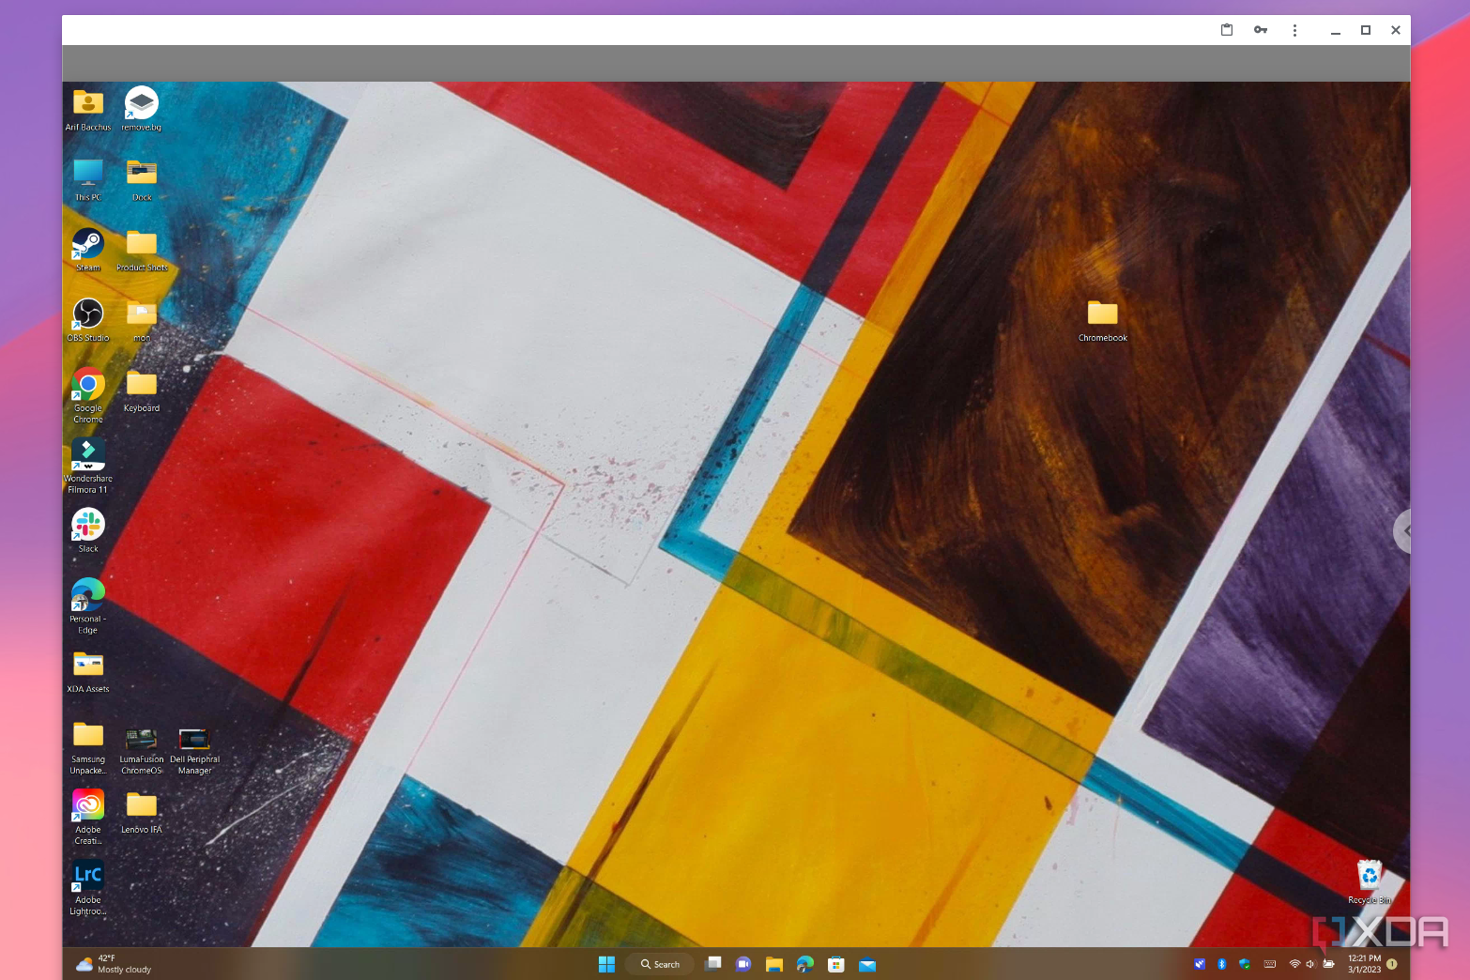
Task: Open the Mail app in taskbar
Action: click(867, 964)
